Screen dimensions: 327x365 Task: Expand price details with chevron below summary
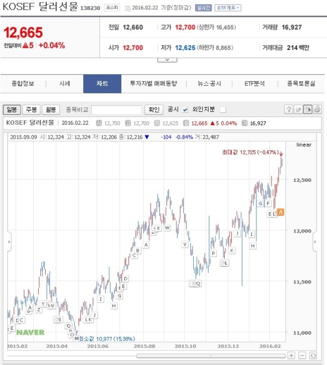click(167, 60)
